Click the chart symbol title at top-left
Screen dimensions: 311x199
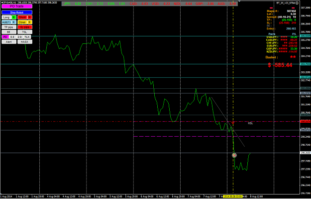29,2
